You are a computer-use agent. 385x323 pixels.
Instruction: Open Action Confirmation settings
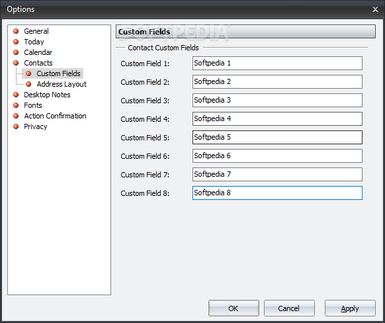pos(56,116)
